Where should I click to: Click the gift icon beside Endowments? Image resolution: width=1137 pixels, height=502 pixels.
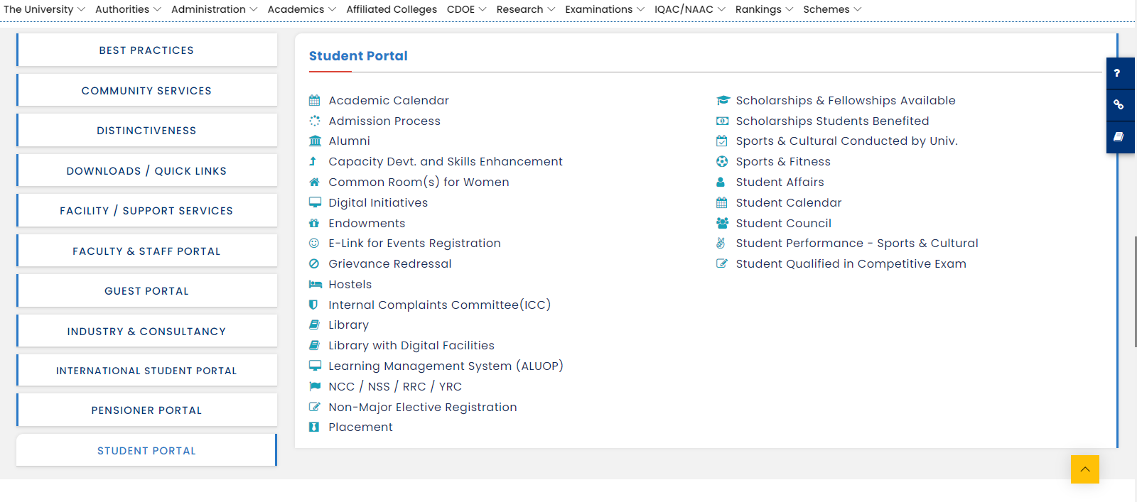(x=314, y=223)
